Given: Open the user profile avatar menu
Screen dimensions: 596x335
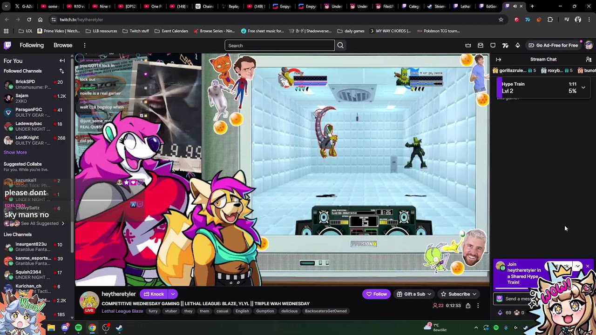Looking at the screenshot, I should click(589, 45).
